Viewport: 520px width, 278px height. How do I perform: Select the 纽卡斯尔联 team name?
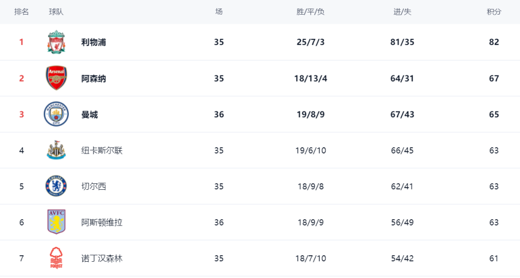pyautogui.click(x=102, y=150)
